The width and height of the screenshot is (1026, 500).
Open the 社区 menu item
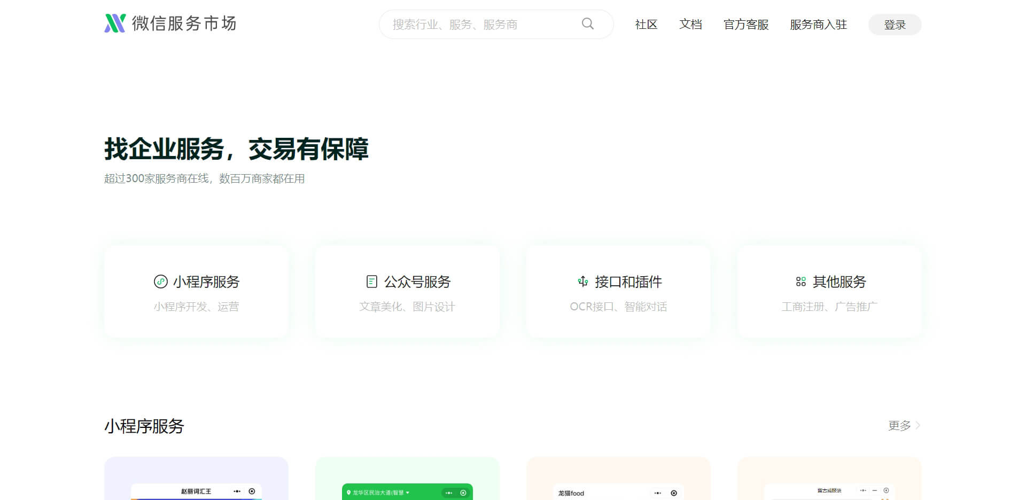[x=646, y=25]
